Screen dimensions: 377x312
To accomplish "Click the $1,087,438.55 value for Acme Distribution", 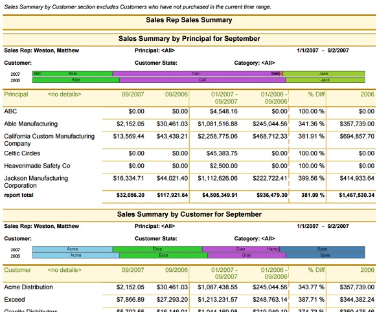I will coord(218,287).
